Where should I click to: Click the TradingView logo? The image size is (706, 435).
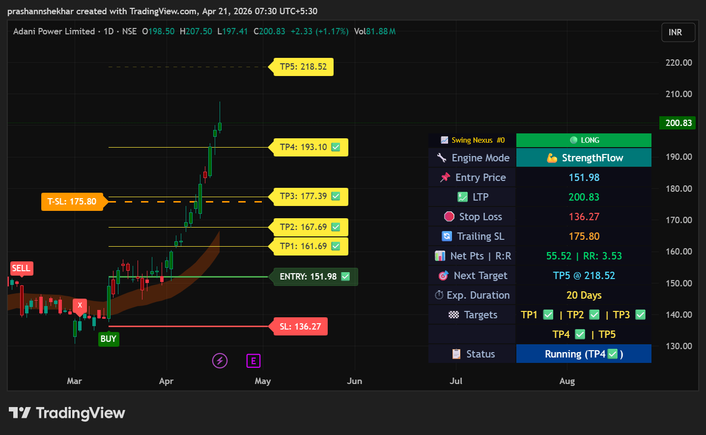67,413
